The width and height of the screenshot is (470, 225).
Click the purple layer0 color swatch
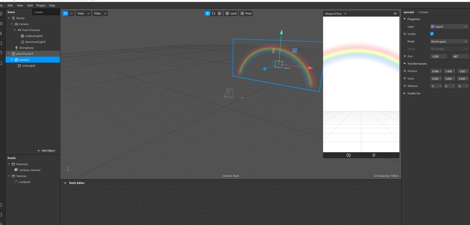click(432, 27)
